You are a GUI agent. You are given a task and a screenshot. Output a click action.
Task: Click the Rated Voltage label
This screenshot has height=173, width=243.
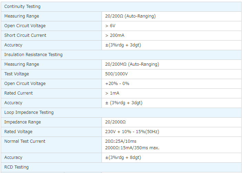coord(18,132)
